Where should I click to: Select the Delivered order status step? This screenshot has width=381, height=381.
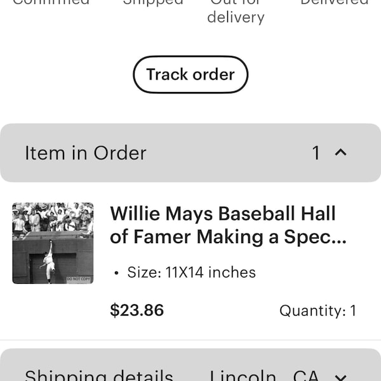[335, 2]
